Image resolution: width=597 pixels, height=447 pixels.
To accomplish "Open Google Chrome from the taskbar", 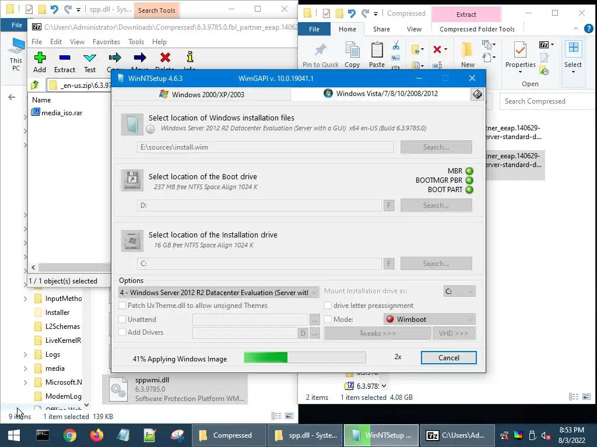I will (x=70, y=435).
